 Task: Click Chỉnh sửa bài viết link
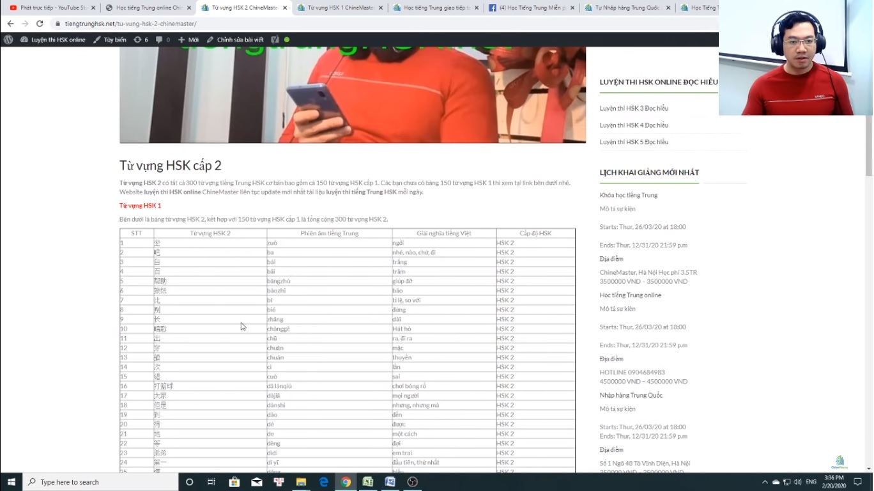point(234,40)
